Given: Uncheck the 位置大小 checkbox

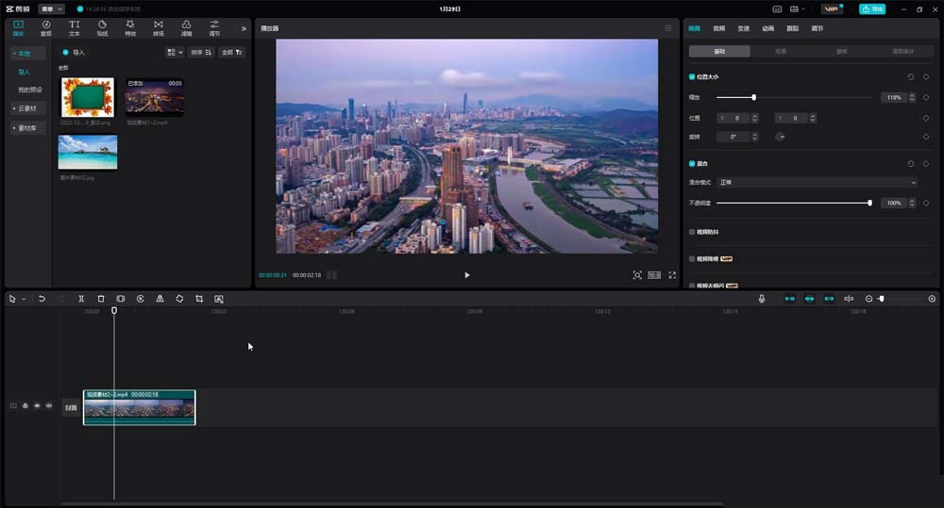Looking at the screenshot, I should coord(692,76).
